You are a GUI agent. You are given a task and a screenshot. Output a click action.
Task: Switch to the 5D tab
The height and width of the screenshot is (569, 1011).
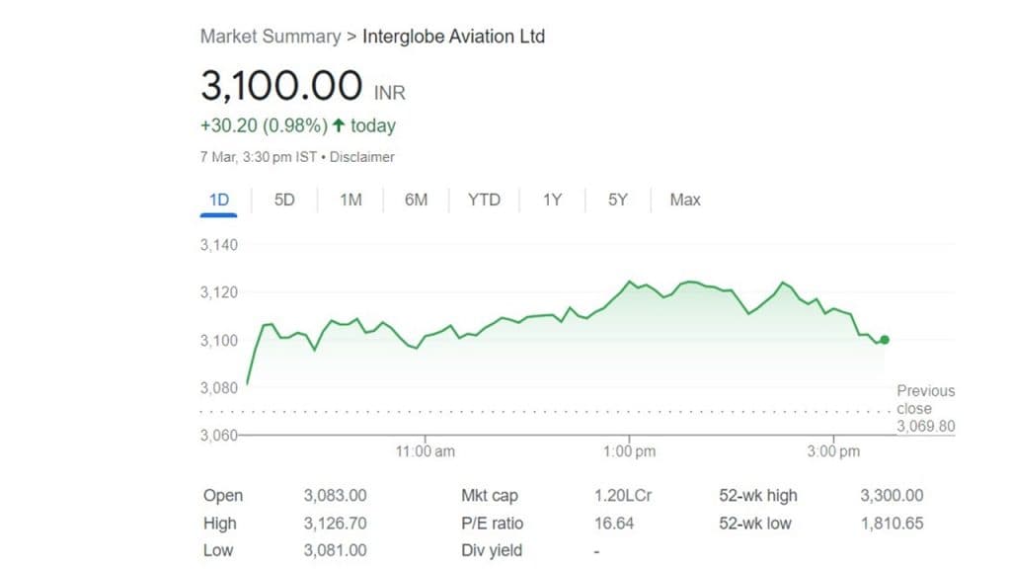(x=284, y=200)
